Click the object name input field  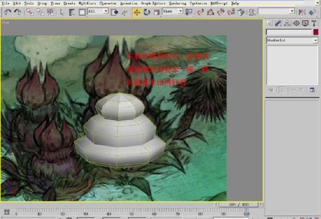pyautogui.click(x=289, y=32)
